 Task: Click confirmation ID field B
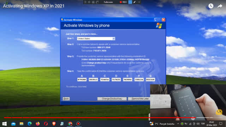93,79
